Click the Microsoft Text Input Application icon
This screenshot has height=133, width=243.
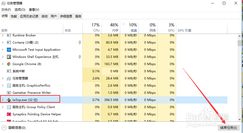[x=9, y=50]
